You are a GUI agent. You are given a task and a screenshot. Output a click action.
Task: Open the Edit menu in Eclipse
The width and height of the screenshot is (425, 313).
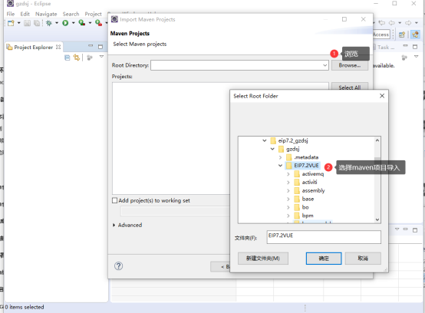(x=25, y=14)
